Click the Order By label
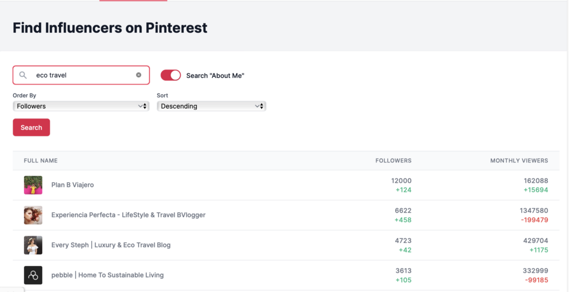Image resolution: width=569 pixels, height=292 pixels. click(24, 96)
